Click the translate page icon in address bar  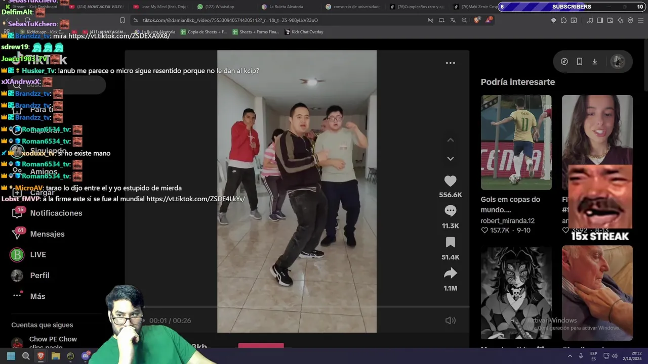tap(453, 20)
